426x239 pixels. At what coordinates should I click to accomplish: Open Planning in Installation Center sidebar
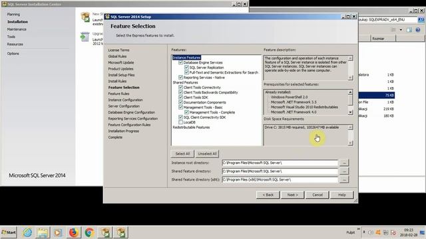tap(13, 14)
